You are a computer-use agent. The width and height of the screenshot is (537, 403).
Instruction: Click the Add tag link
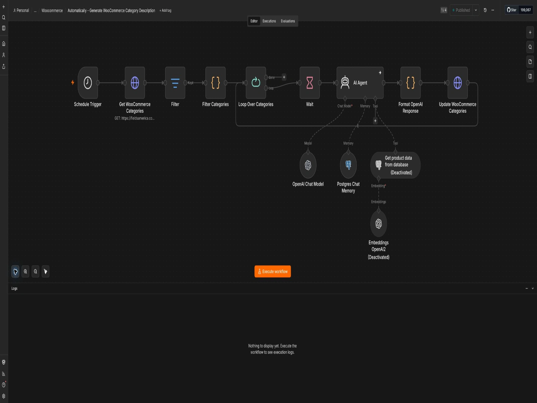(165, 10)
